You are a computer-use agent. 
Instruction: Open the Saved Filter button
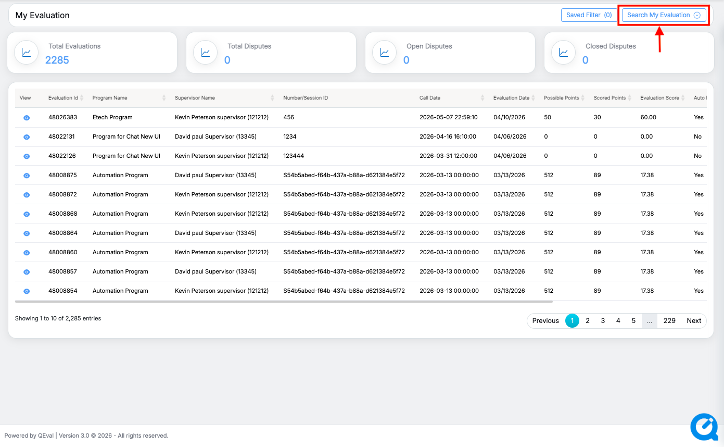[x=589, y=15]
